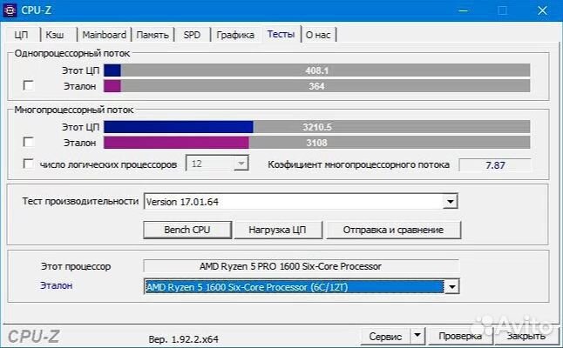Image resolution: width=563 pixels, height=348 pixels.
Task: Click the single-thread Этот ЦП bar showing 408.1
Action: pos(316,70)
